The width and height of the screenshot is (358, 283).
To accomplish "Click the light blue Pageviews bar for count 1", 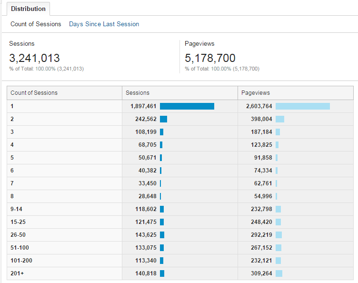I will 302,106.
